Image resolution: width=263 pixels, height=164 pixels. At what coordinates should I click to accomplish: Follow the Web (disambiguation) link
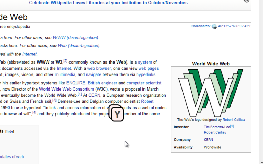click(x=79, y=45)
